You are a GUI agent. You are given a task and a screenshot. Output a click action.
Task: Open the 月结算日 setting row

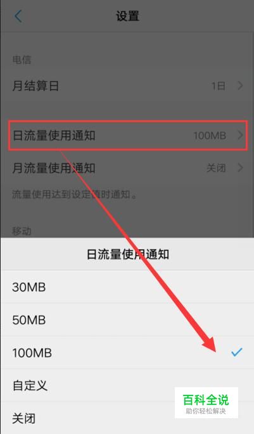click(x=127, y=86)
